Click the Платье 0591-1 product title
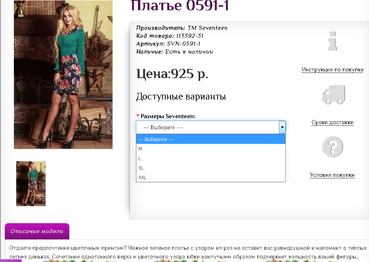Image resolution: width=369 pixels, height=262 pixels. click(180, 6)
